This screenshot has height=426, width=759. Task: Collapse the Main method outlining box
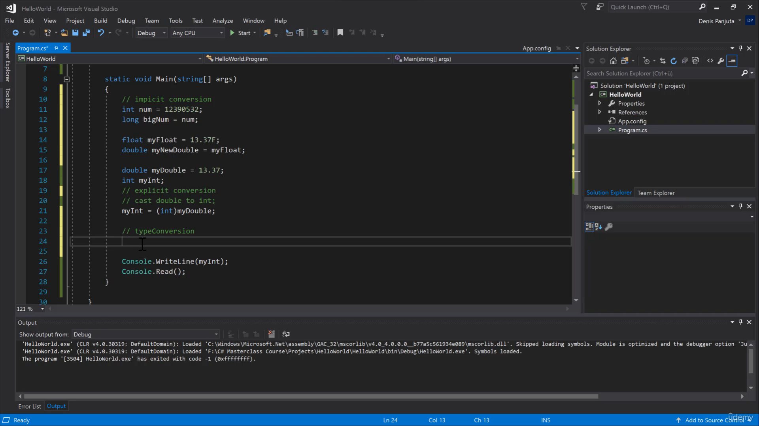point(67,79)
